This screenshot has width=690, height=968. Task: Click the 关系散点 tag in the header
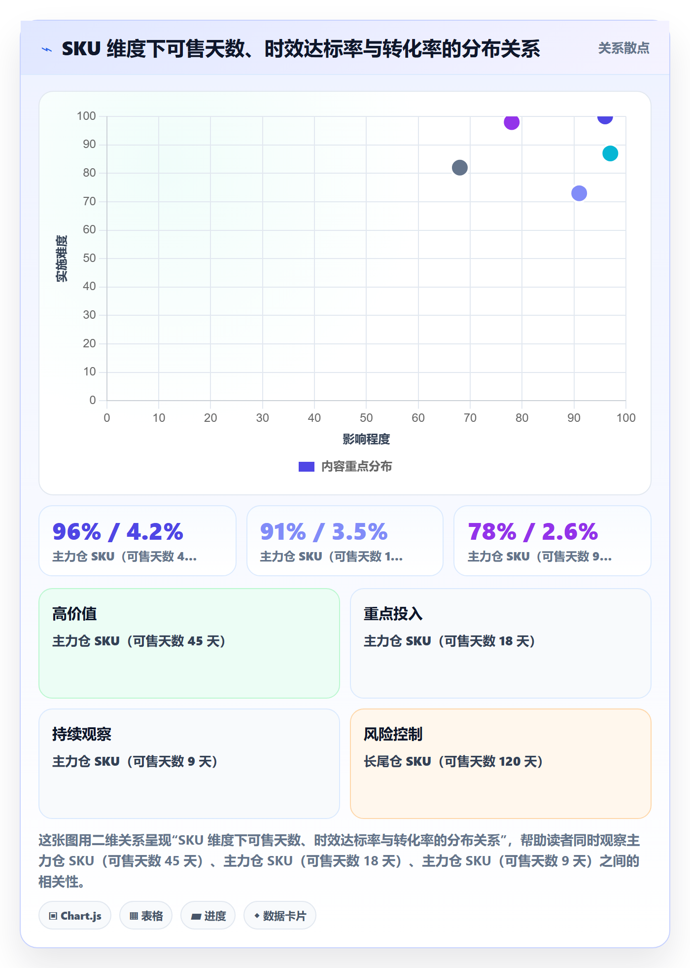pos(623,48)
